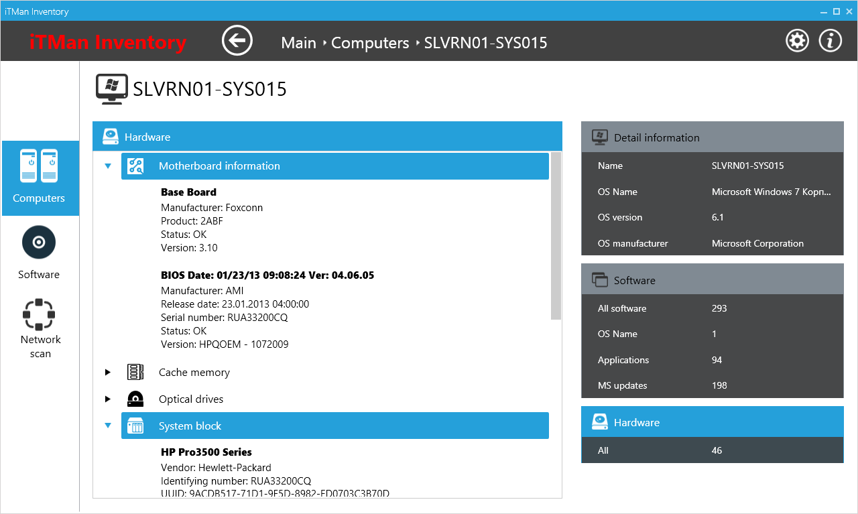Screen dimensions: 858x514
Task: Click the Version: HPQOEM - 1072009 line
Action: coord(225,344)
